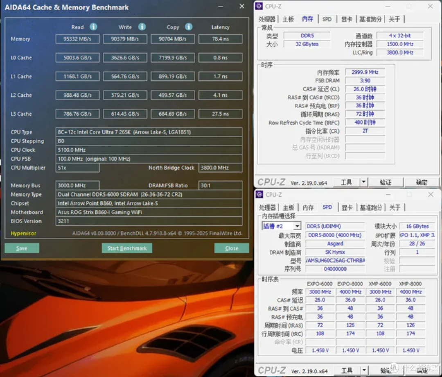Minimize the AIDA64 benchmark window
The height and width of the screenshot is (377, 442).
point(221,7)
